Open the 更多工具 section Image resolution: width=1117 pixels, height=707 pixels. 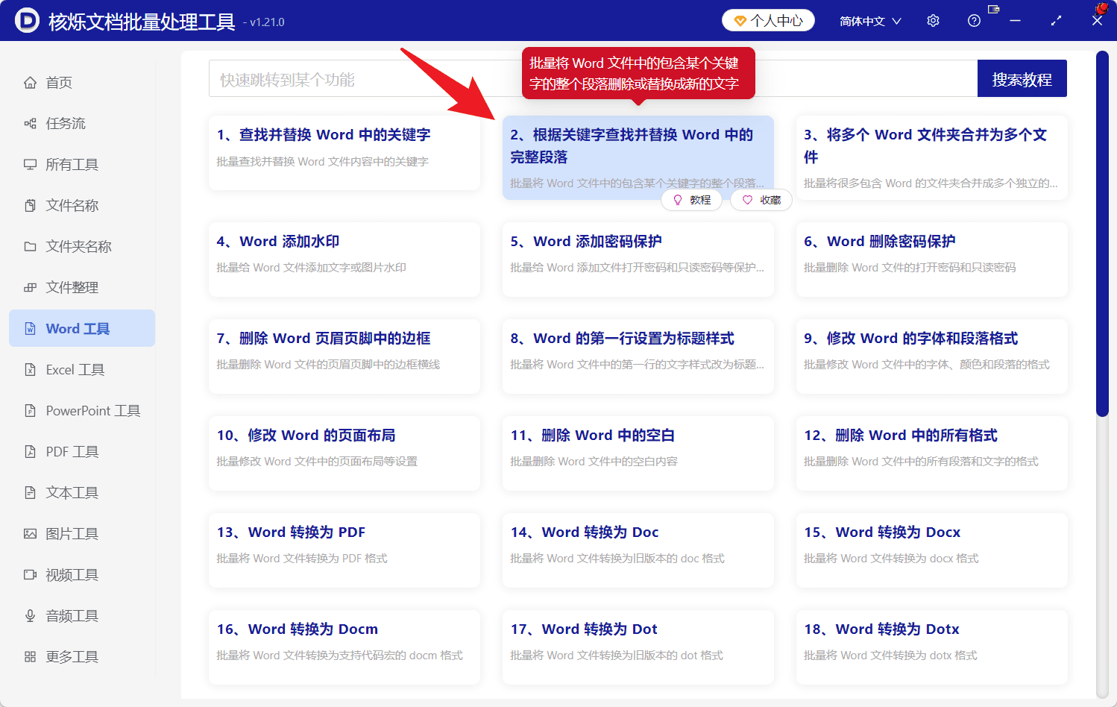69,656
